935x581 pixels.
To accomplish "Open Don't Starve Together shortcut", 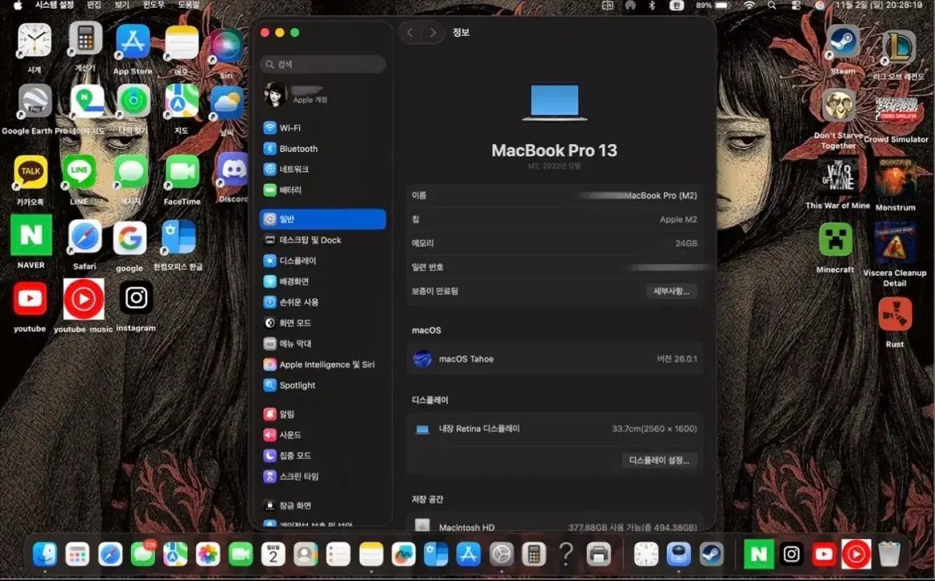I will click(838, 118).
